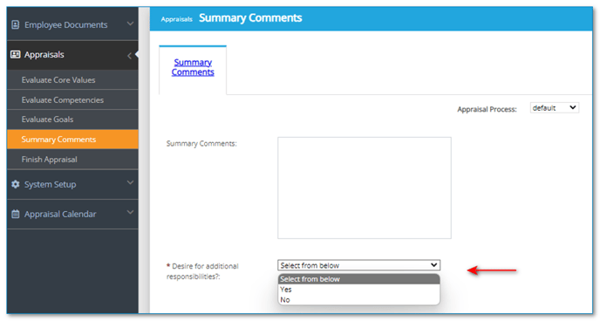Open Evaluate Competencies menu item
Screen dimensions: 600x321
tap(72, 99)
